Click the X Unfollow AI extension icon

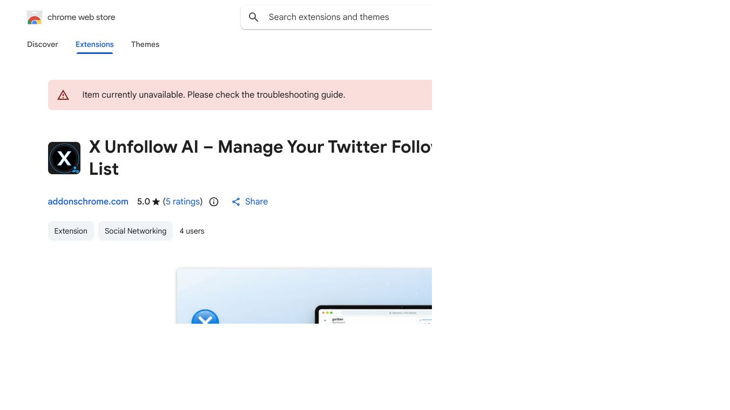64,158
